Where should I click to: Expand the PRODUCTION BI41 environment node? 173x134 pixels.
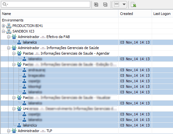[3, 26]
